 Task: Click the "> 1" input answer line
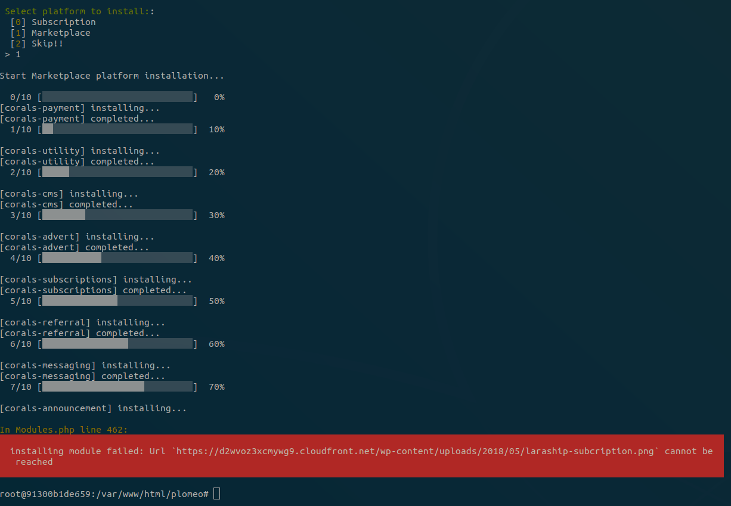pos(13,54)
